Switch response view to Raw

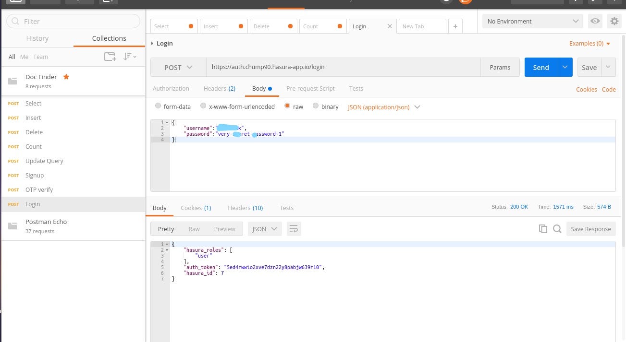pyautogui.click(x=194, y=229)
